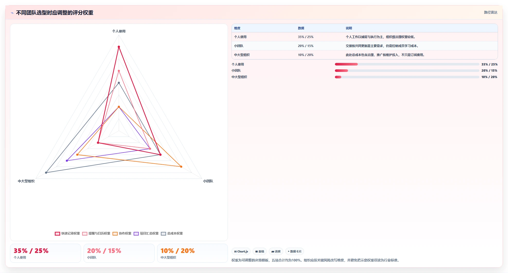Click the 维度 table column header
Image resolution: width=508 pixels, height=273 pixels.
pos(237,28)
